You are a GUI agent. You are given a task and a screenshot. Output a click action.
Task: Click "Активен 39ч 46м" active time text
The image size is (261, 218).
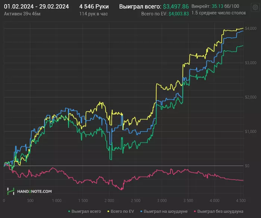pos(22,14)
